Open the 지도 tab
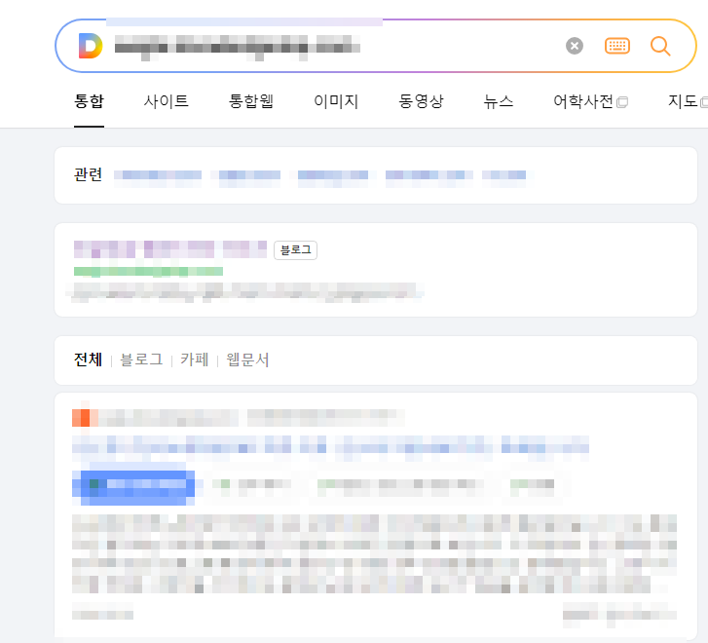The width and height of the screenshot is (708, 643). (687, 101)
